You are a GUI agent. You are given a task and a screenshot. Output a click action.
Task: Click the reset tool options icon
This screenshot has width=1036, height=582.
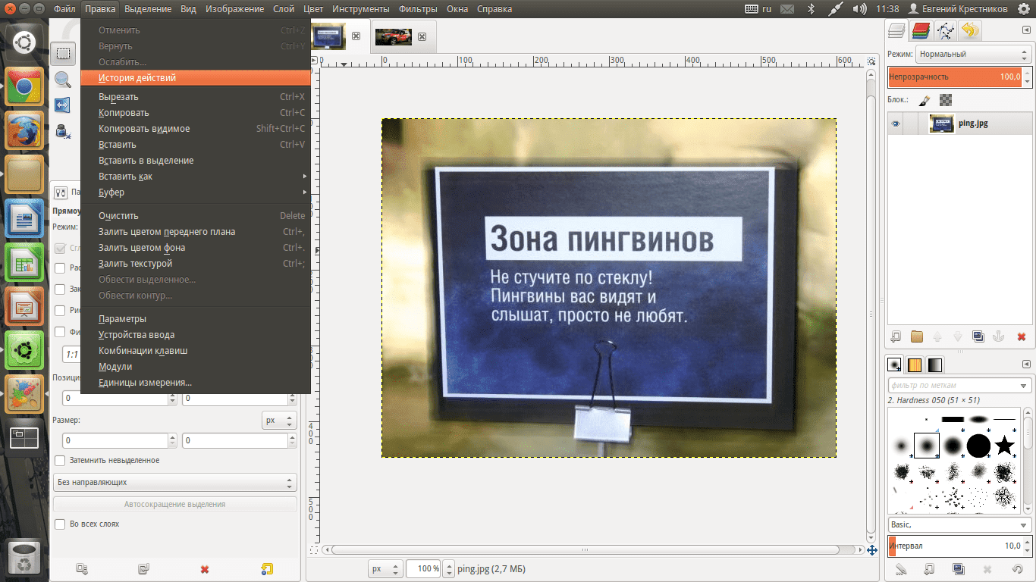tap(266, 568)
